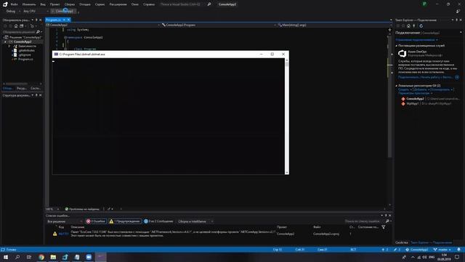Collapse local Git repositories section

pos(397,86)
